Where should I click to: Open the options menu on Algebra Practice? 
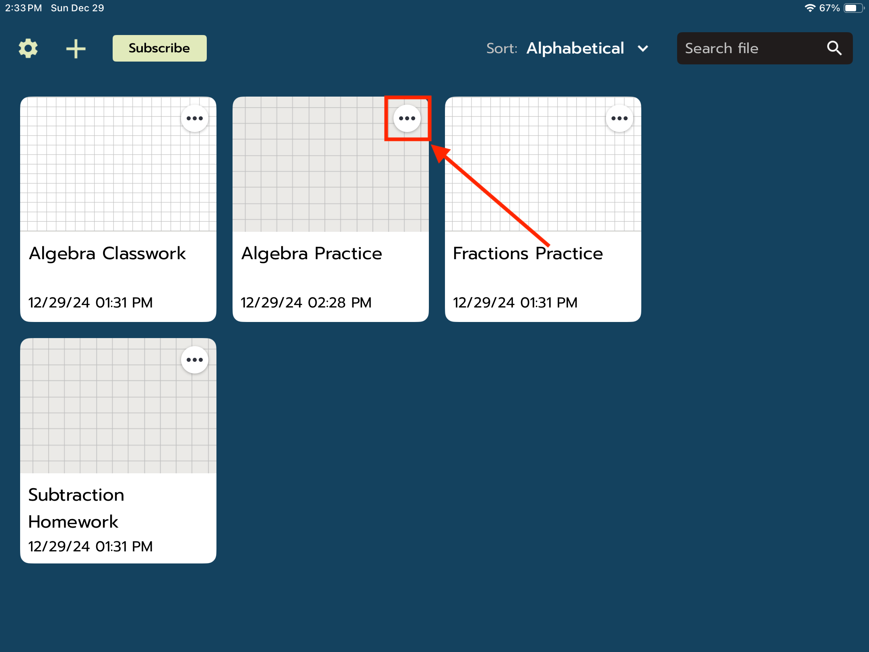[407, 118]
